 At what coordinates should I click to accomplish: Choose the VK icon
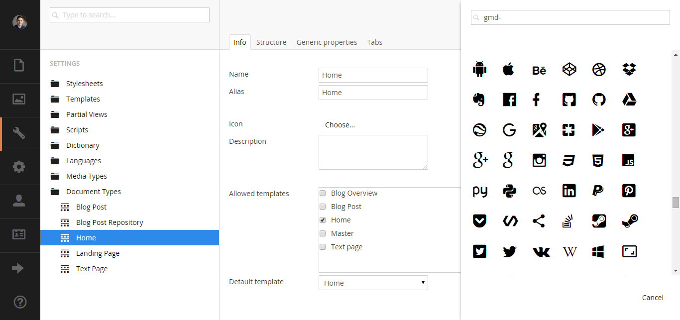coord(541,252)
